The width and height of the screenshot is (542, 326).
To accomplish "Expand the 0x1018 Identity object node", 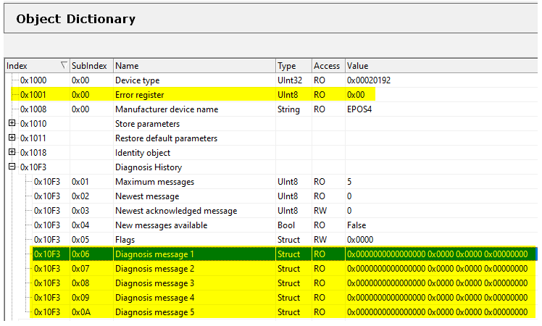I will 12,152.
